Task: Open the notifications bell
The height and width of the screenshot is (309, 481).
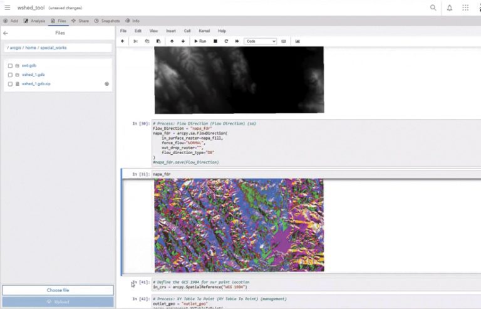Action: pos(450,8)
